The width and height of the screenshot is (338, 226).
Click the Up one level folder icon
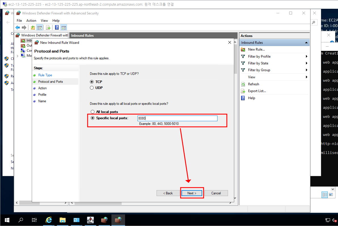(x=33, y=27)
